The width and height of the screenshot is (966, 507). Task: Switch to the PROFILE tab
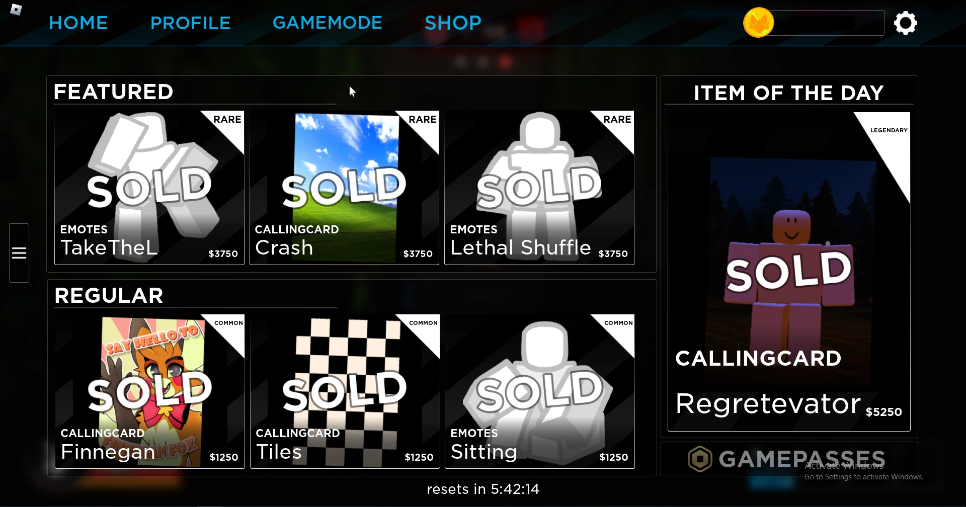coord(190,23)
